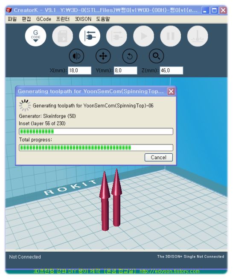Click the Inset (layer 56 of 230) text

pyautogui.click(x=42, y=123)
